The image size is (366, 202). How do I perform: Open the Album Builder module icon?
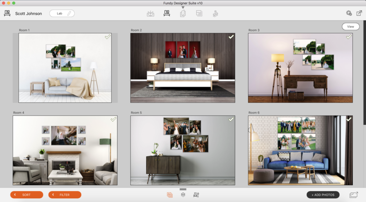[150, 14]
